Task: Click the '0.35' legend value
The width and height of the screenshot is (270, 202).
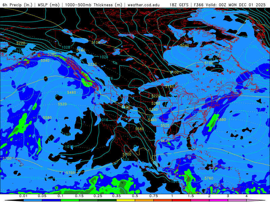Action: (x=116, y=196)
